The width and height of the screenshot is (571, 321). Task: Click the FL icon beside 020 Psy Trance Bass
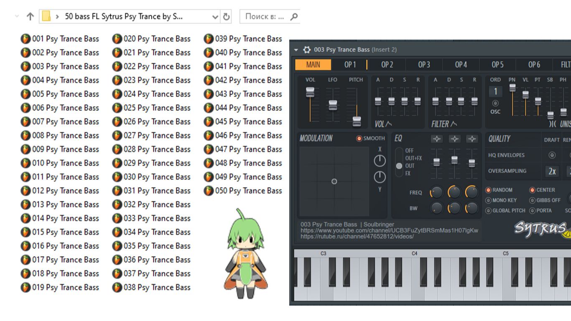(117, 39)
